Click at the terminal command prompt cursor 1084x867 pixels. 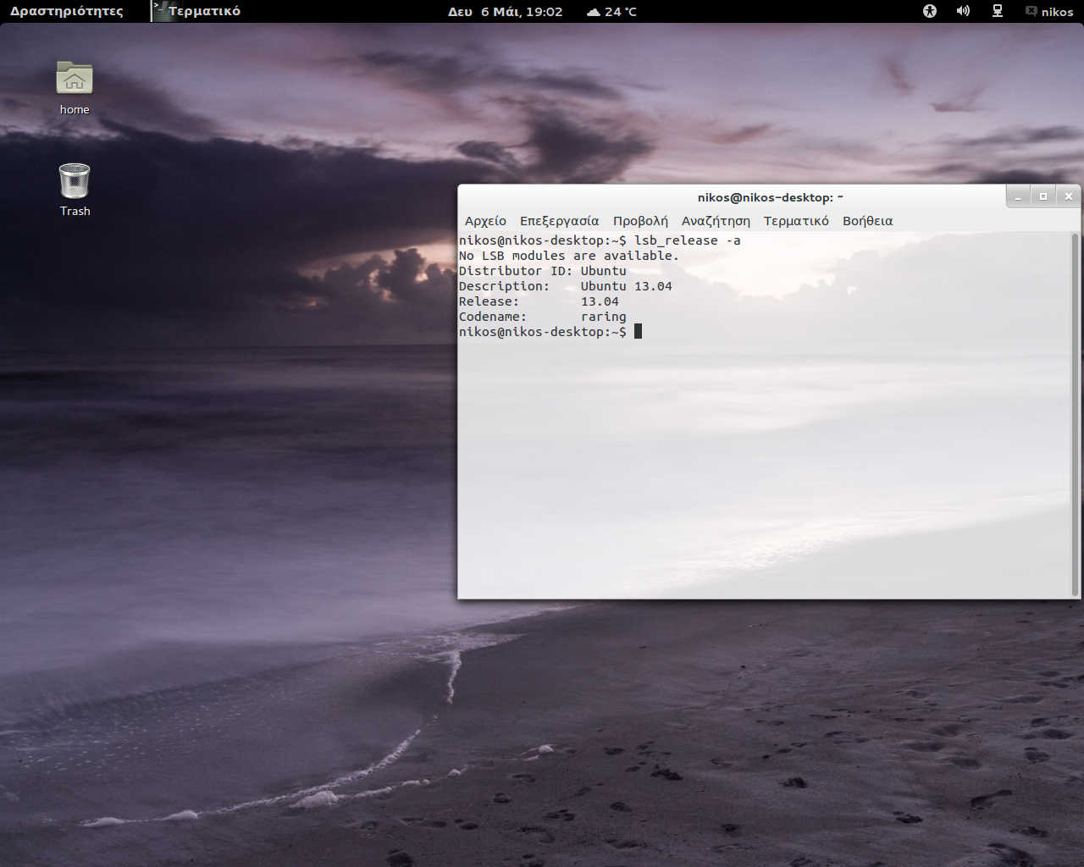[638, 332]
